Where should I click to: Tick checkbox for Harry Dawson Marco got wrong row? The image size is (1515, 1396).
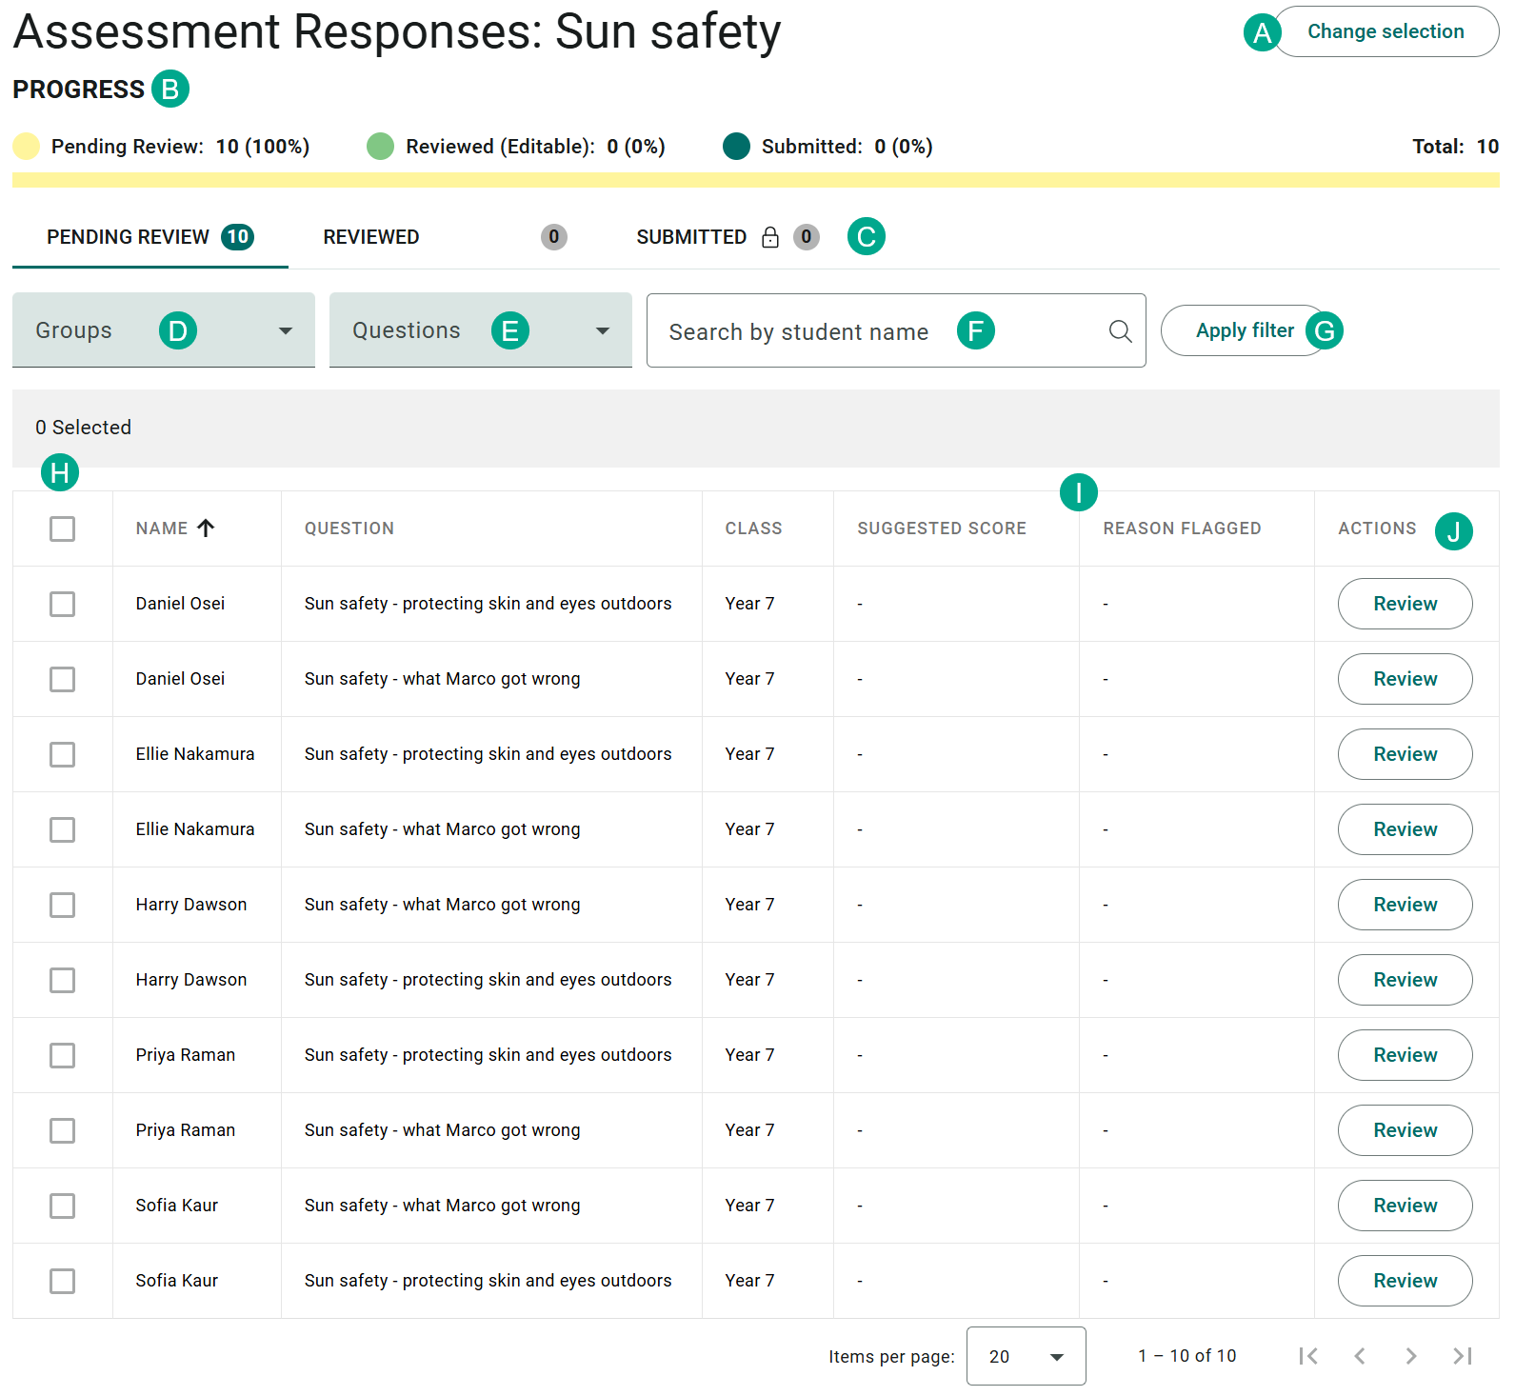tap(63, 905)
